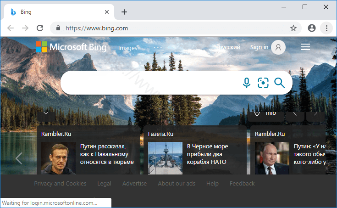Open the Putin portrait thumbnail
The image size is (337, 208).
pos(272,158)
